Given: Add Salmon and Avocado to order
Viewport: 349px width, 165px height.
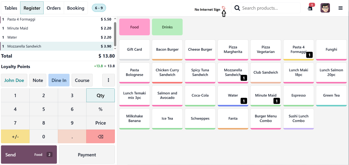Looking at the screenshot, I should (167, 96).
